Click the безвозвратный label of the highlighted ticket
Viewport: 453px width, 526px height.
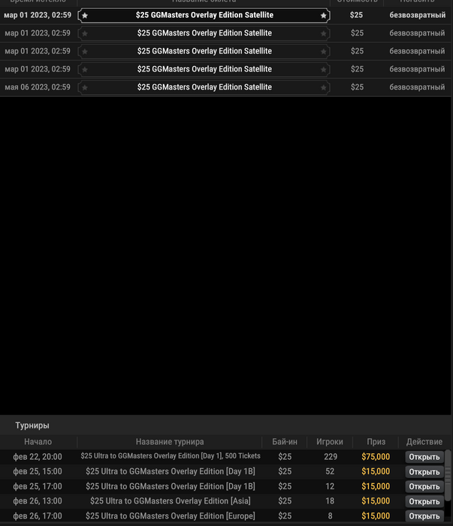coord(418,15)
